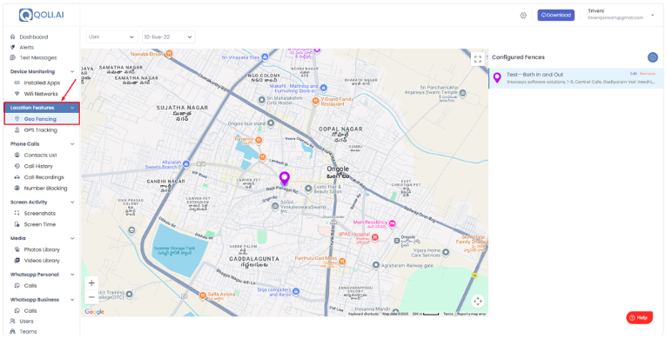Collapse the Whatsapp Business section

72,300
